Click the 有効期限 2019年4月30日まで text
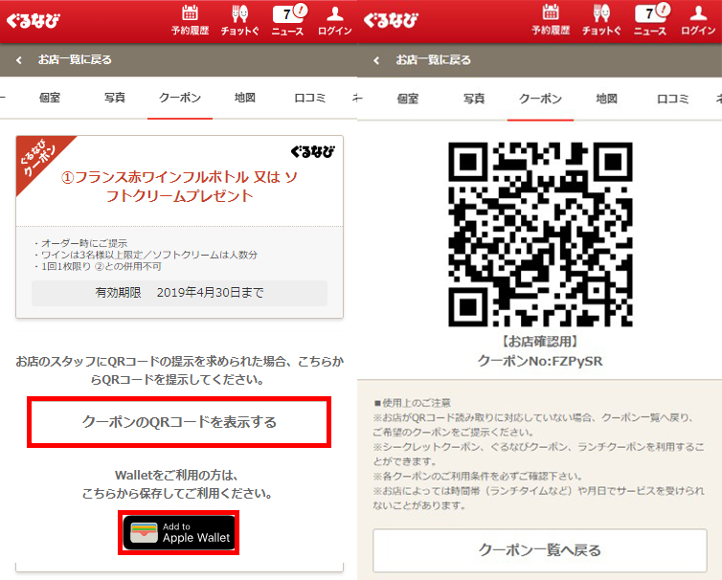Screen dimensions: 722x580 click(x=180, y=293)
